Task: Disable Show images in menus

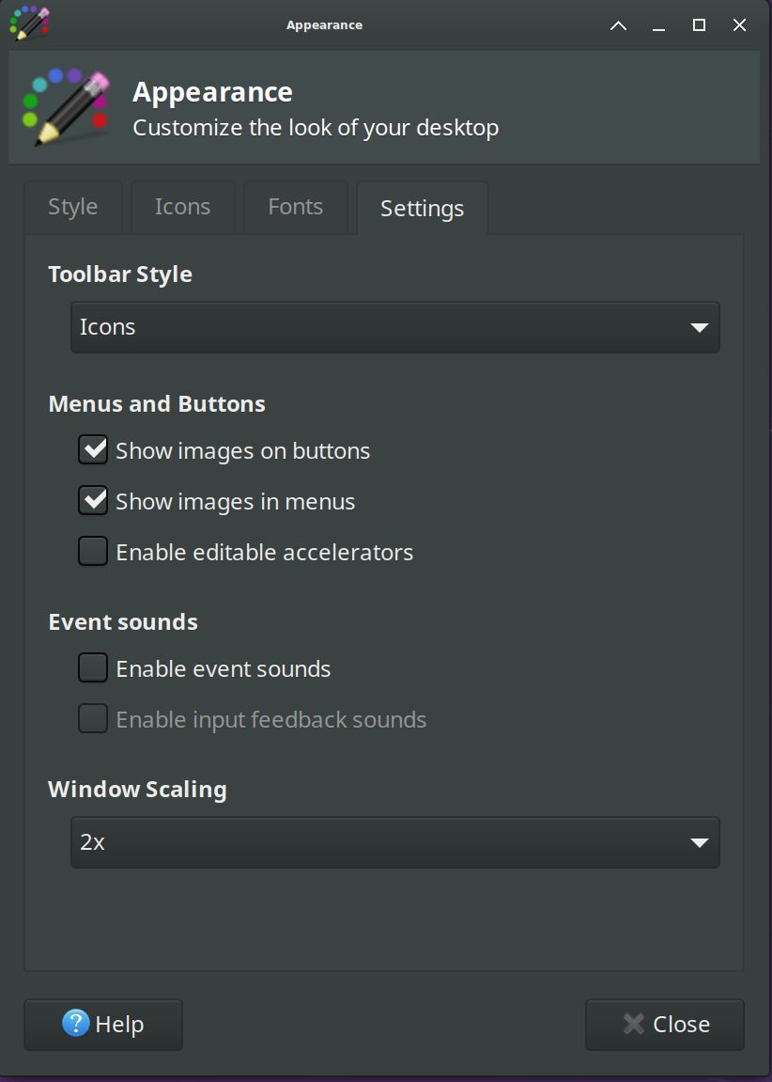Action: pyautogui.click(x=94, y=501)
